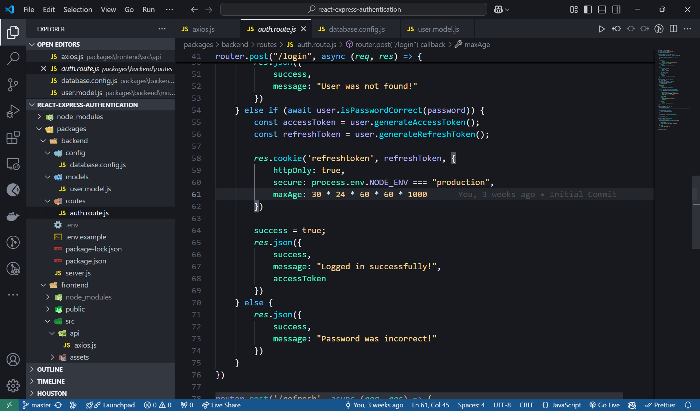Open Explorer Views and More Actions ellipsis

point(162,29)
